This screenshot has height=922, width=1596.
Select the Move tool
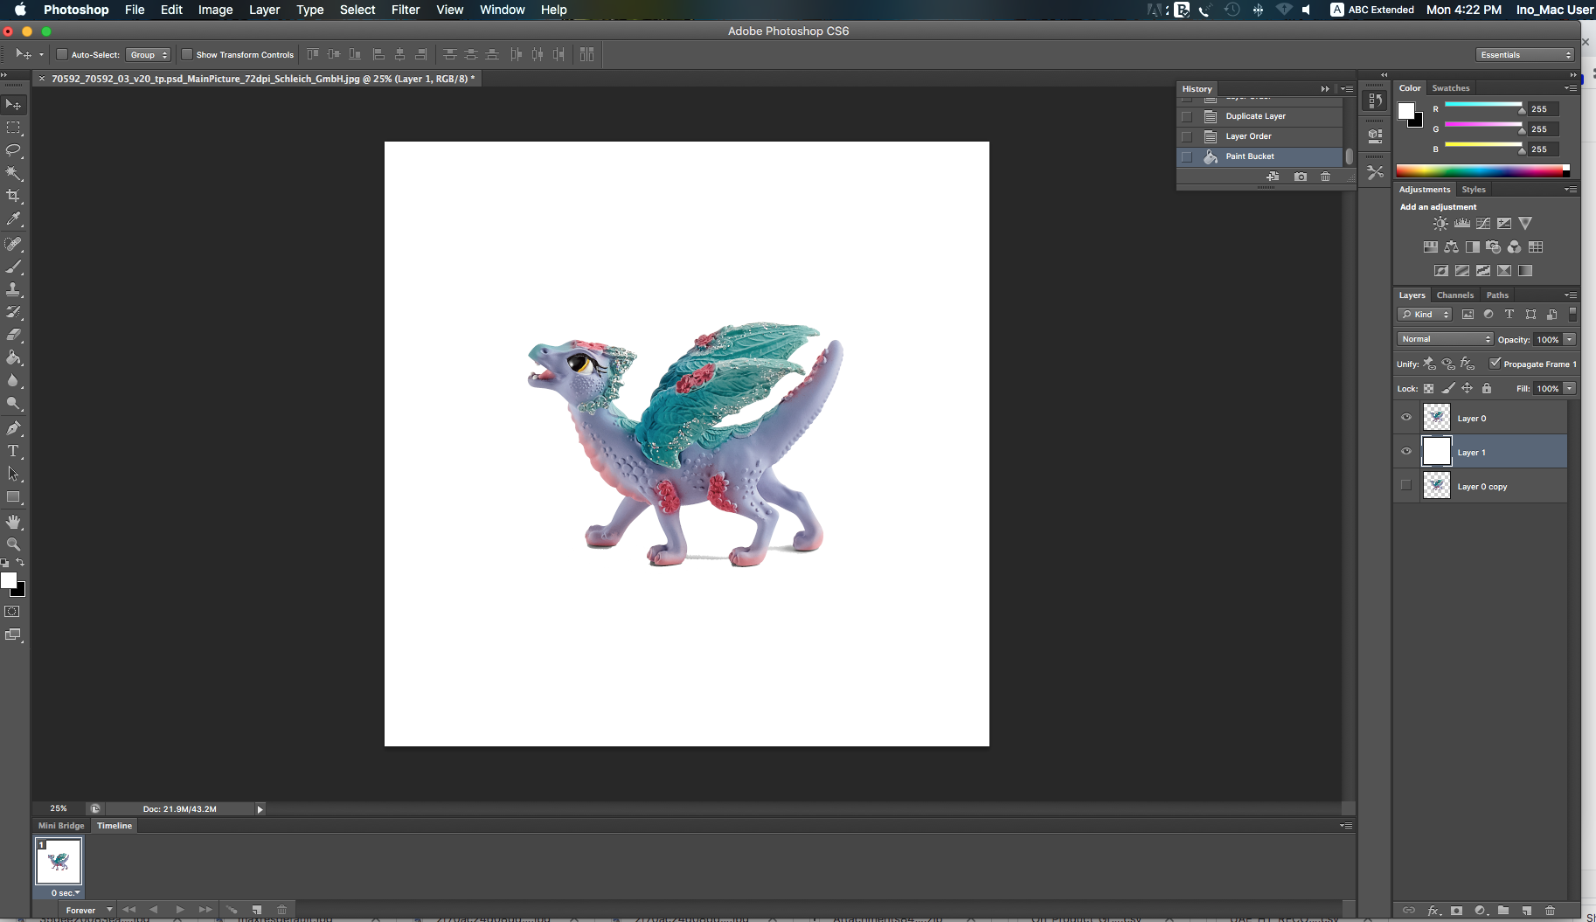tap(13, 105)
